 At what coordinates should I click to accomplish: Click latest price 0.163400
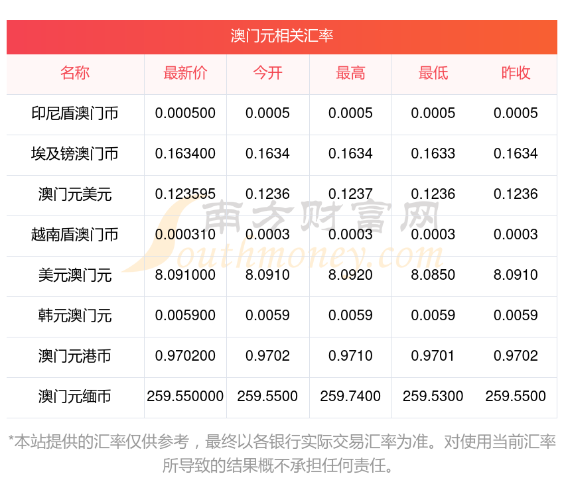(x=185, y=154)
